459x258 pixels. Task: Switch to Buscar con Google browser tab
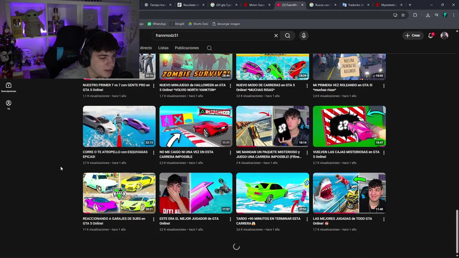323,5
